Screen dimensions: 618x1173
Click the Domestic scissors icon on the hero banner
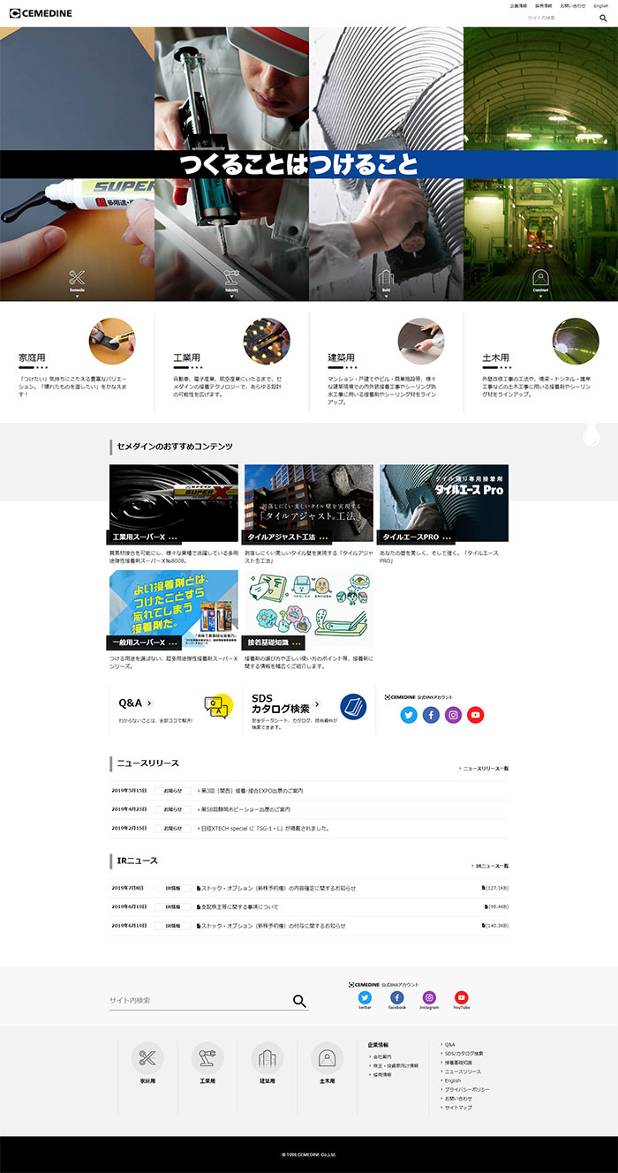tap(77, 277)
